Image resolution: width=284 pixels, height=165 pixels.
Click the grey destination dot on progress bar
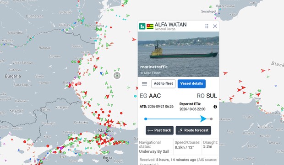(211, 119)
